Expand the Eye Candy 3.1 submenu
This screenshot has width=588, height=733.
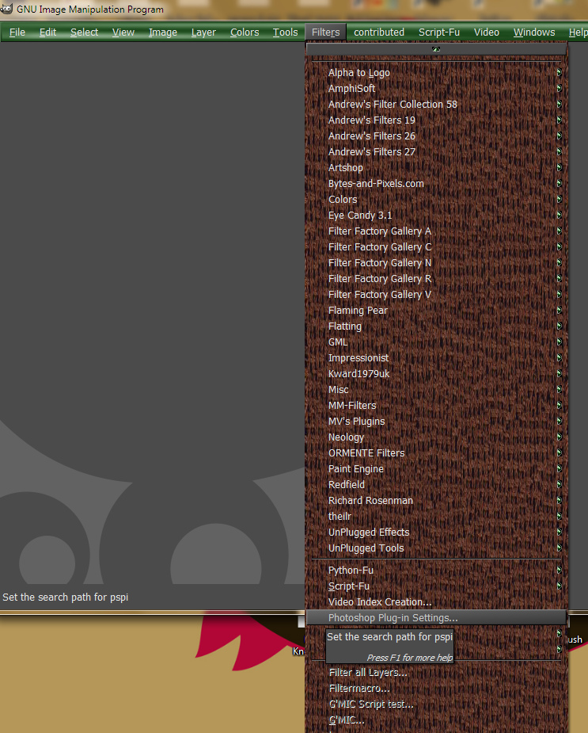point(436,216)
